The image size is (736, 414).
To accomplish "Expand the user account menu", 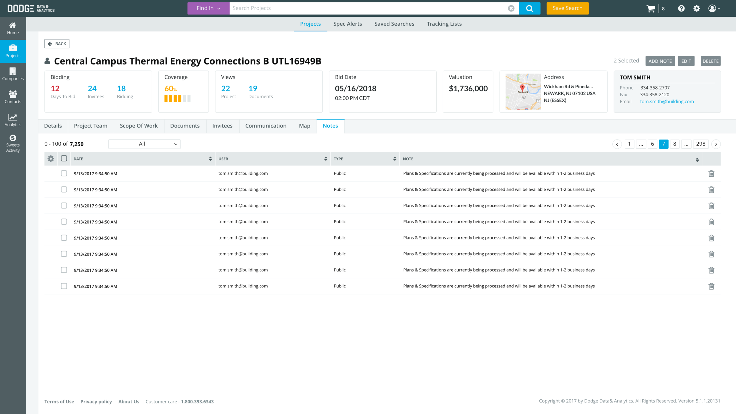I will click(714, 9).
